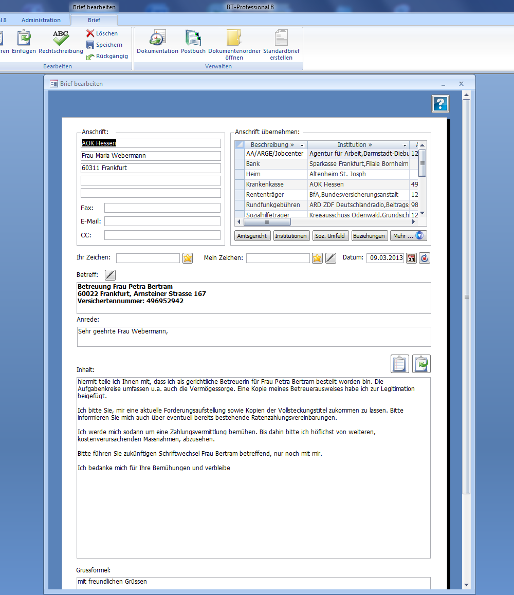The height and width of the screenshot is (595, 514).
Task: Click the star icon next to Ihr Zeichen
Action: 188,258
